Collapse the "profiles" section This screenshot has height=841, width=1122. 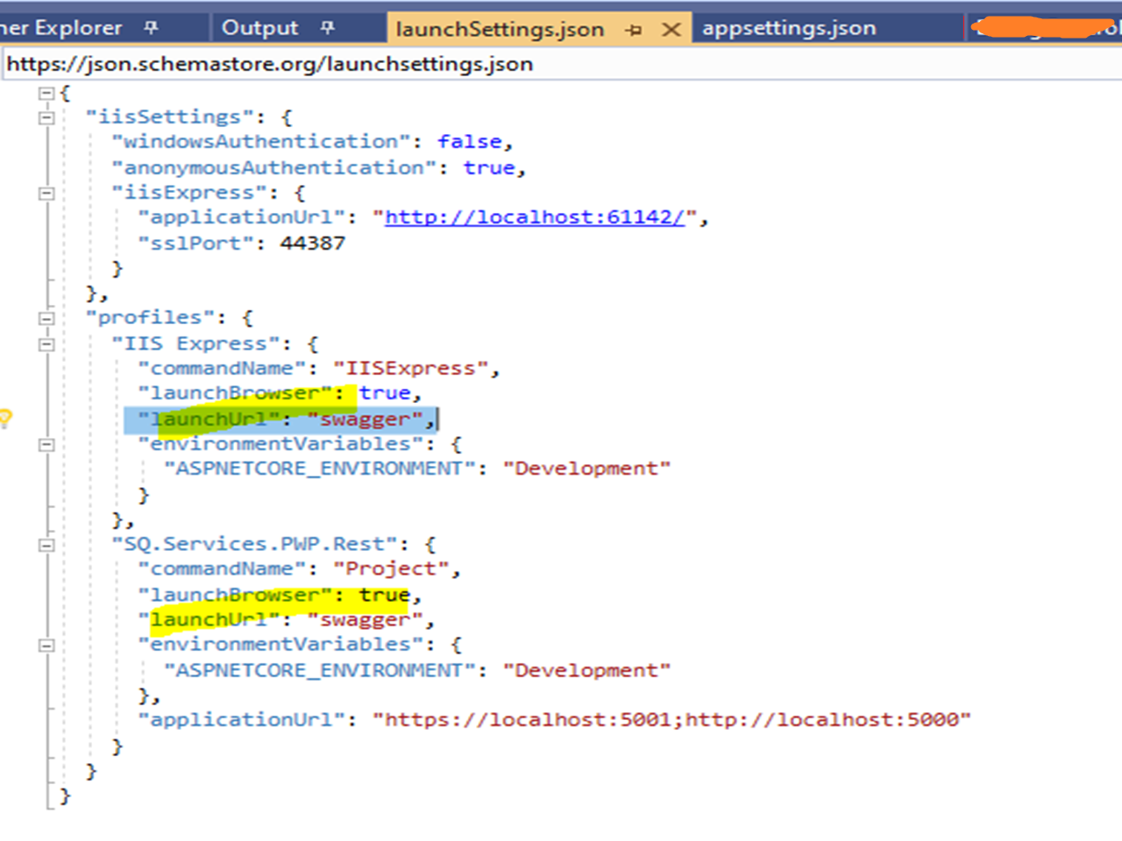[46, 318]
